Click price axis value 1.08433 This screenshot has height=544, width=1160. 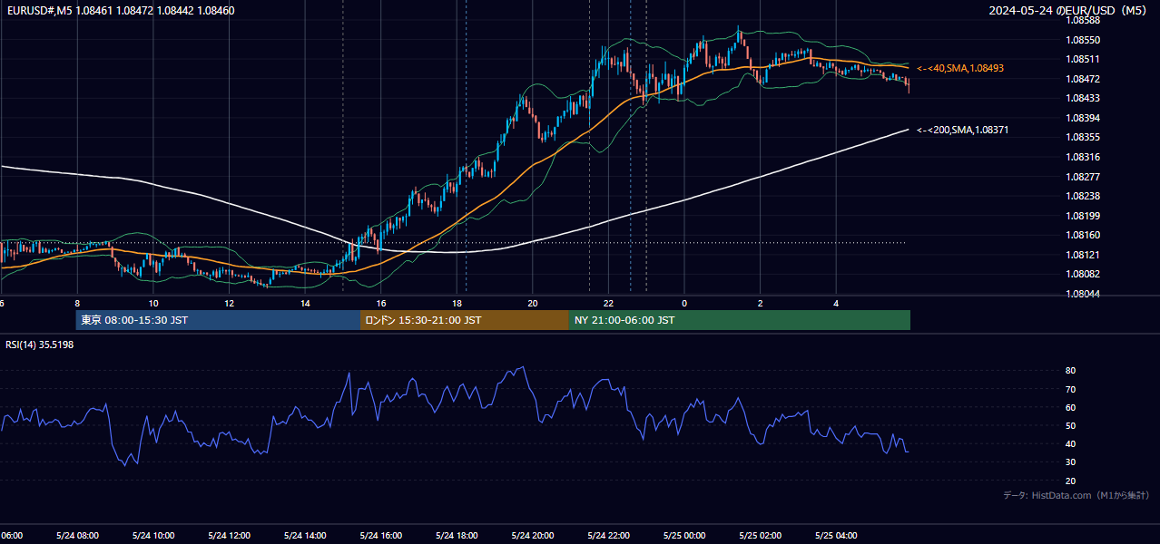click(x=1082, y=98)
